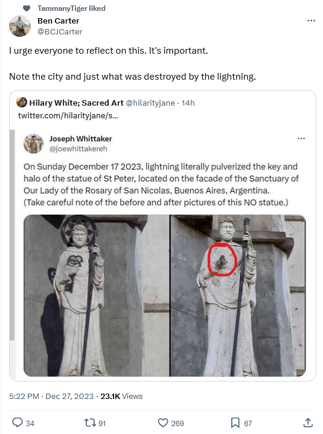Open the share upload icon
This screenshot has height=434, width=323.
pyautogui.click(x=308, y=423)
